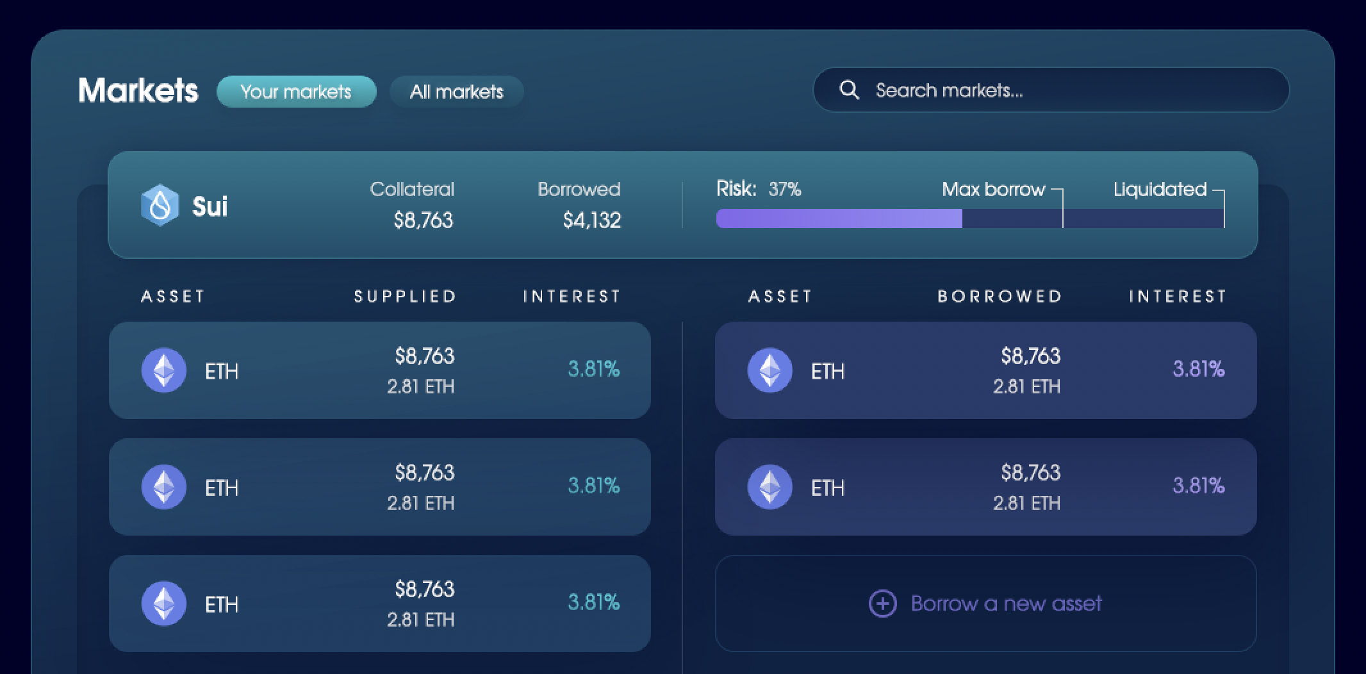Click the ETH icon in the third supplied row
Viewport: 1366px width, 674px height.
pos(164,604)
